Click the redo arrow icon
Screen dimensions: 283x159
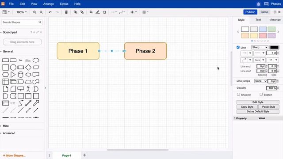coord(57,12)
